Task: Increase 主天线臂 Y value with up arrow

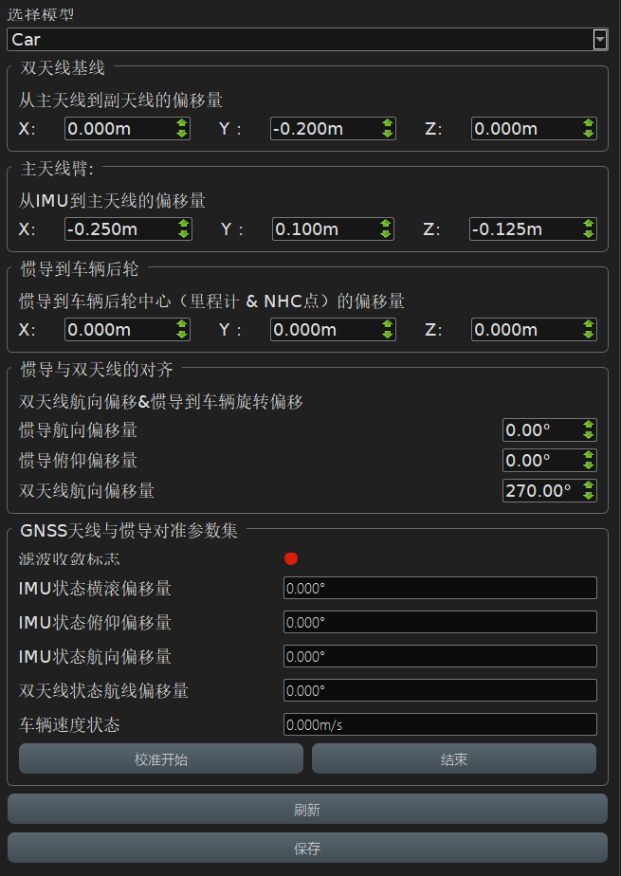Action: click(x=386, y=224)
